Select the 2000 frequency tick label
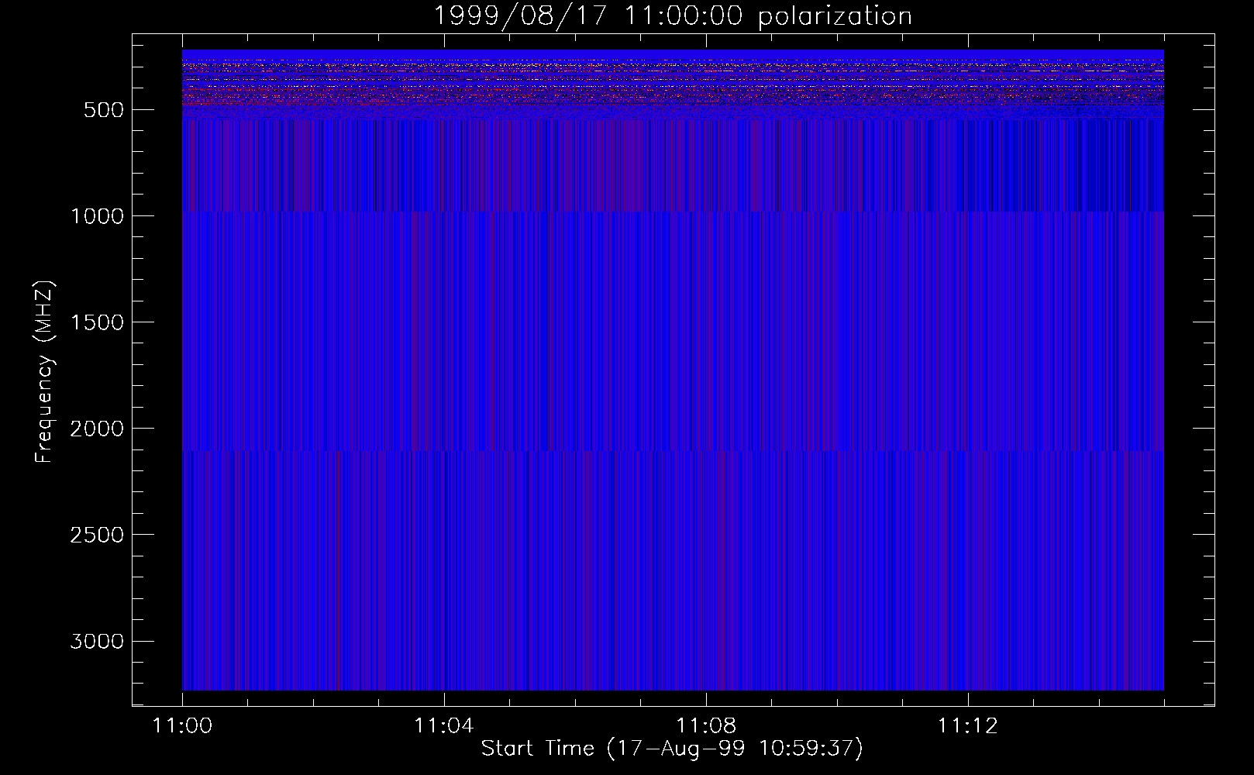The height and width of the screenshot is (775, 1254). click(x=97, y=429)
